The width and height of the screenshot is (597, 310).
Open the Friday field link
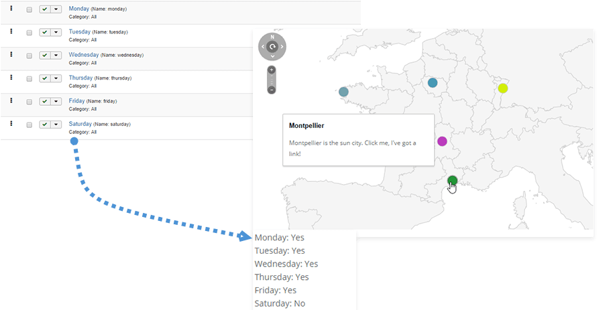(x=76, y=100)
